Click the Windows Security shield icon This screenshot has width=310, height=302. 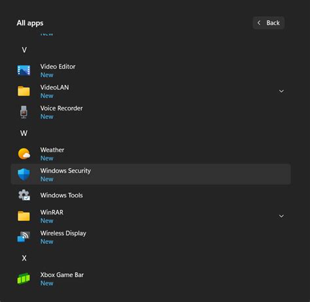(24, 175)
